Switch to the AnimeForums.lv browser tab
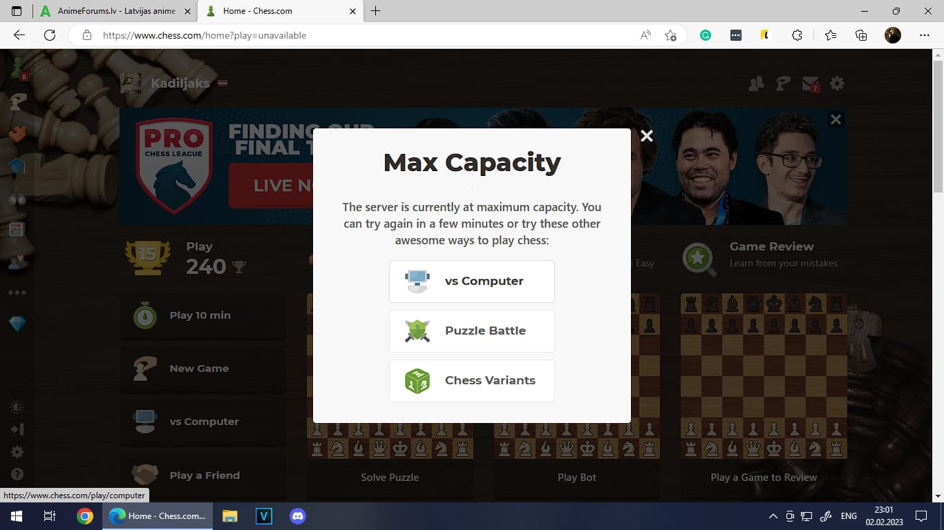The image size is (944, 530). 114,11
